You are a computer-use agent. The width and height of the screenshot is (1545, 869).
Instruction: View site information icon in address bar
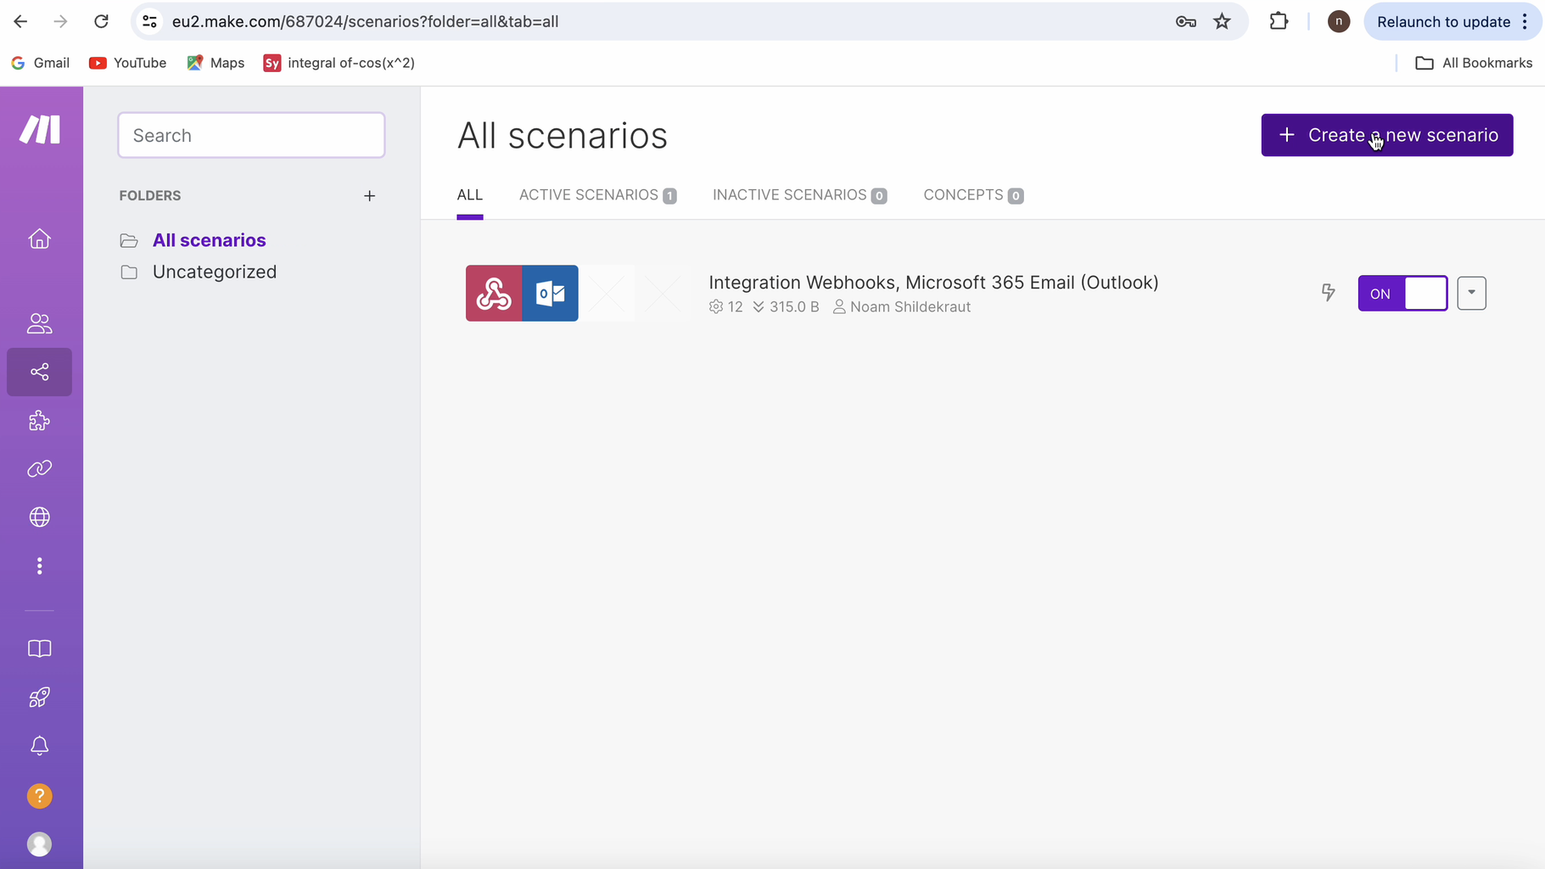(x=149, y=22)
